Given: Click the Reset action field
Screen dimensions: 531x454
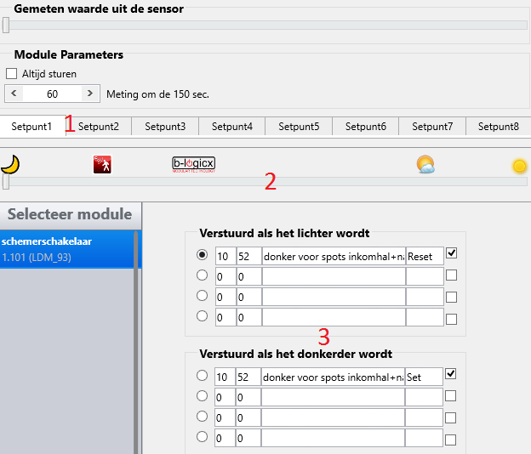Looking at the screenshot, I should (425, 256).
